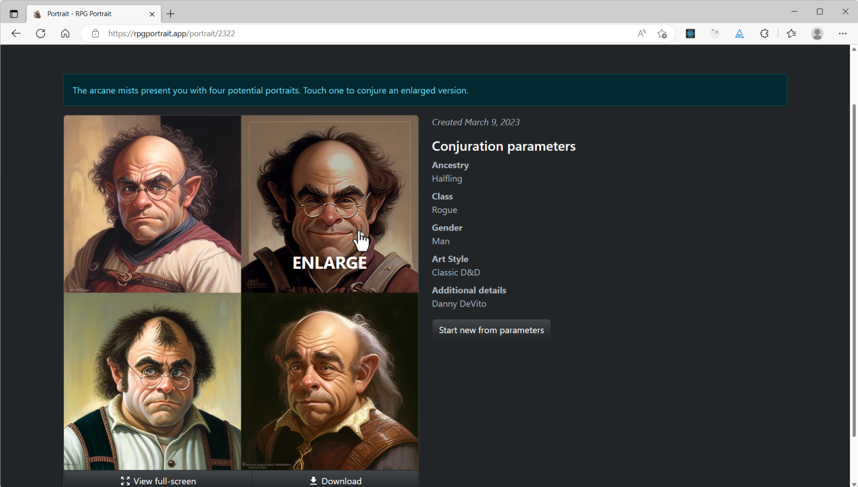This screenshot has width=858, height=487.
Task: Open the tab actions menu icon
Action: coord(14,14)
